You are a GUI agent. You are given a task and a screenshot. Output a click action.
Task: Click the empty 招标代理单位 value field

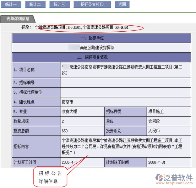(x=125, y=92)
